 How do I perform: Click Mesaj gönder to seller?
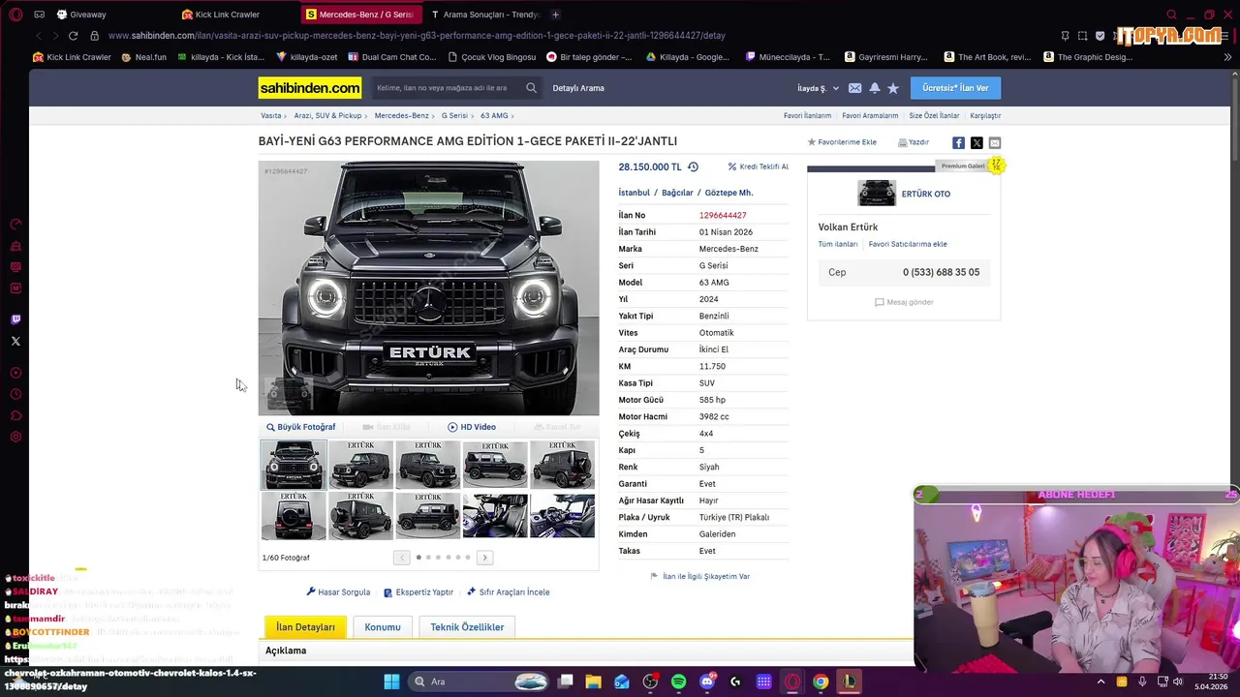tap(904, 302)
